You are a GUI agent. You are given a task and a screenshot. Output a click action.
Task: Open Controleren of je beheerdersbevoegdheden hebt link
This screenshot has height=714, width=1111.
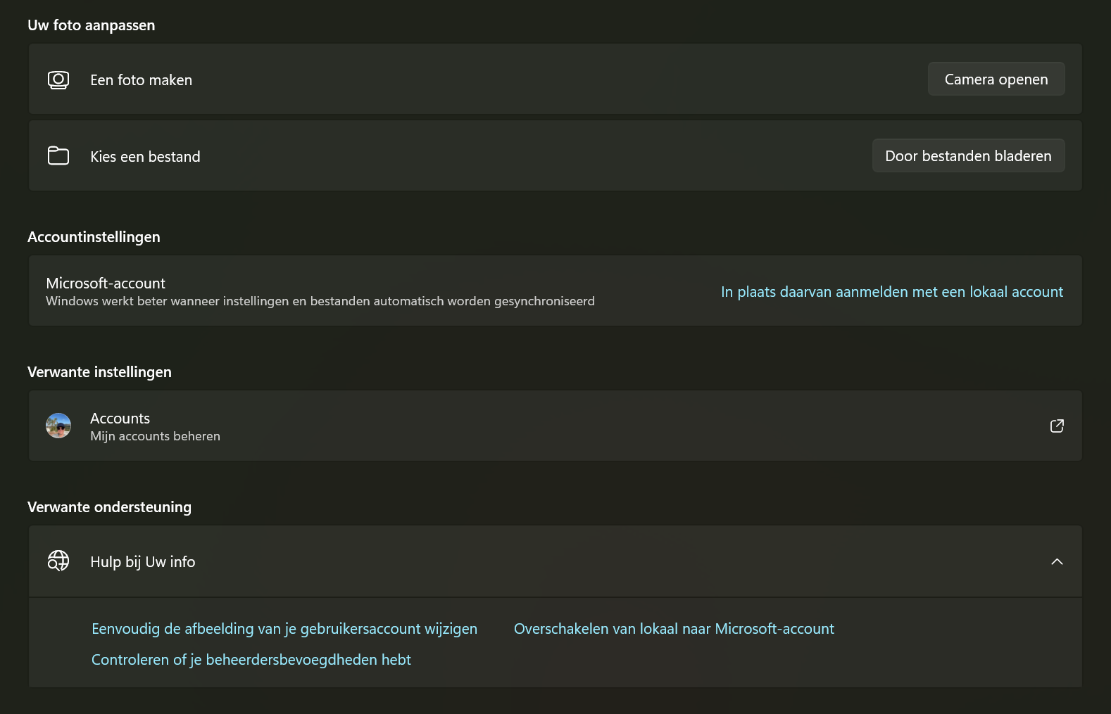(x=251, y=660)
